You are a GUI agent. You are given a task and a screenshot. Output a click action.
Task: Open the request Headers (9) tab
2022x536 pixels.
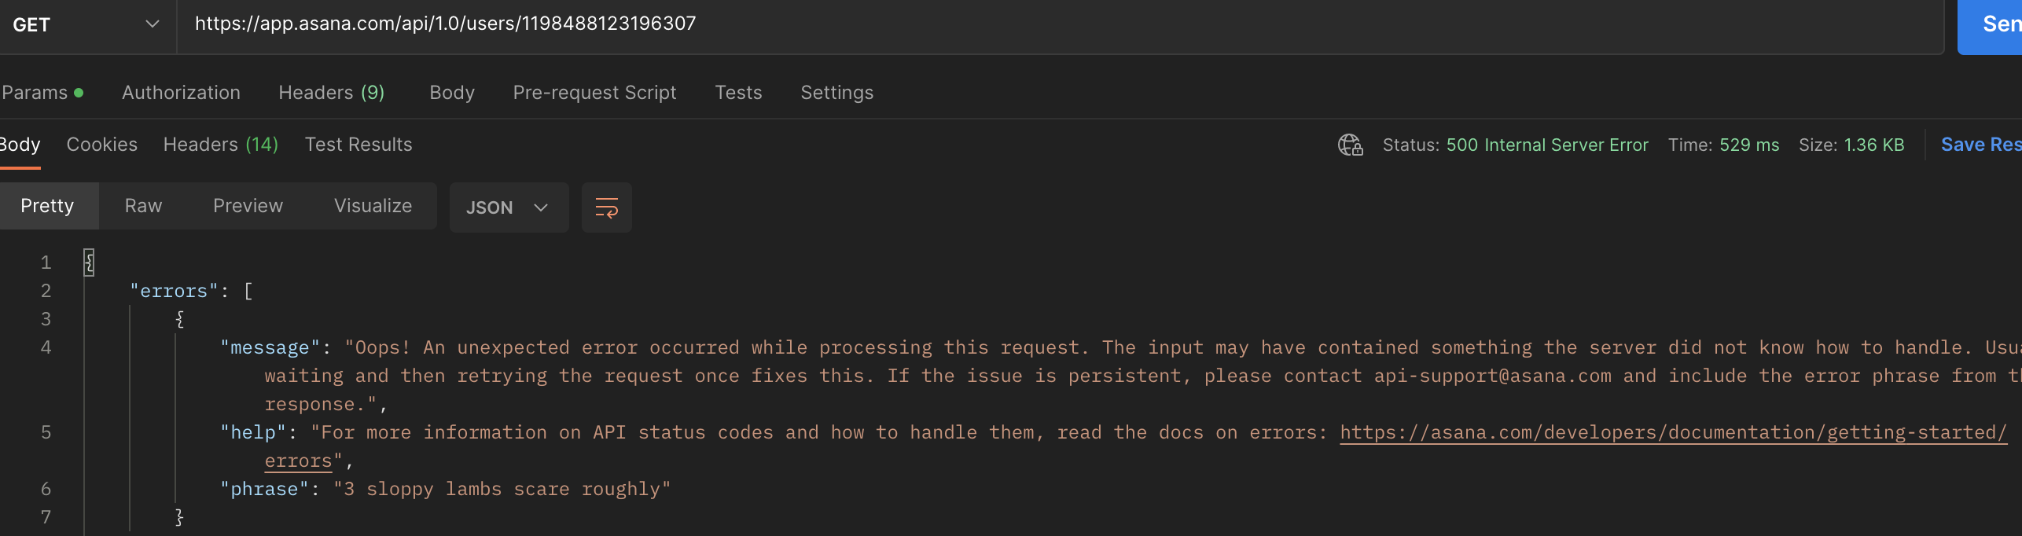[x=331, y=93]
